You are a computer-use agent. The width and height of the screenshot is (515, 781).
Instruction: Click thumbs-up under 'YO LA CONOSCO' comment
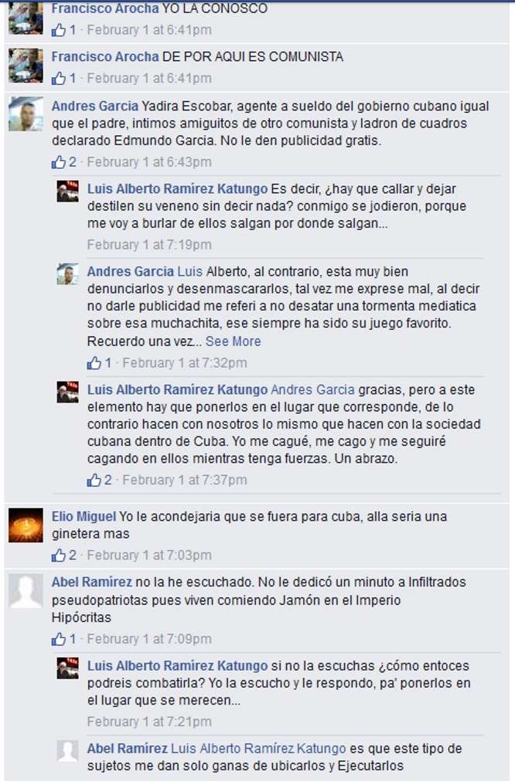58,30
